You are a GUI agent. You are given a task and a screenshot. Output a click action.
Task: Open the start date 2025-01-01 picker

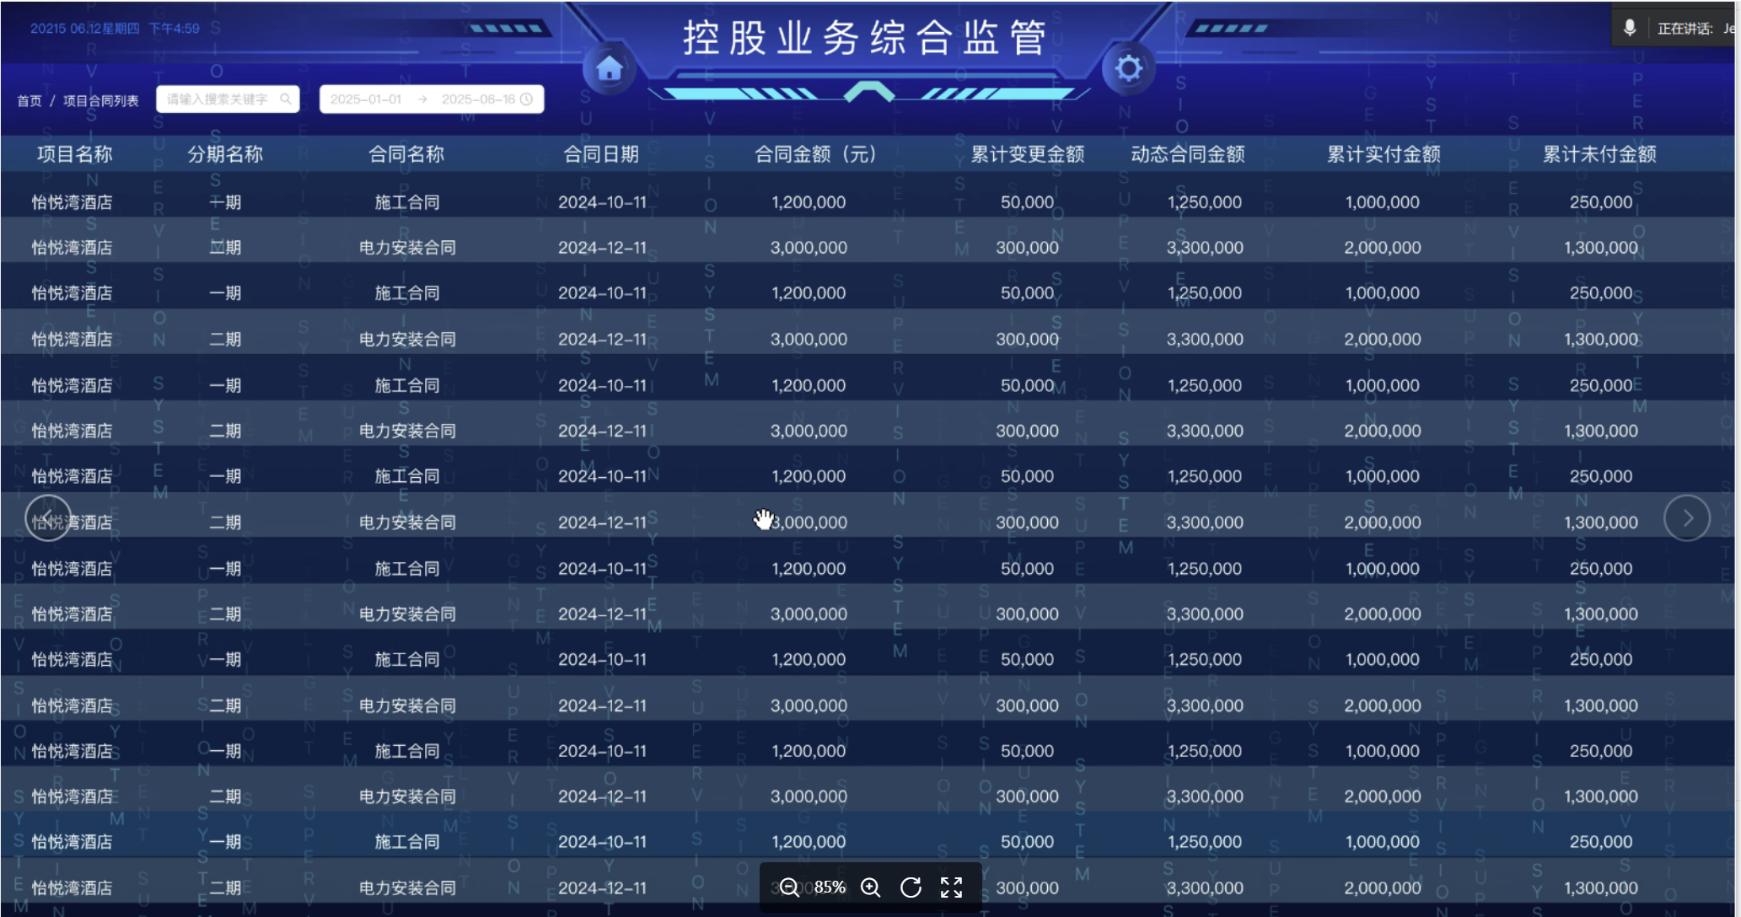[366, 99]
